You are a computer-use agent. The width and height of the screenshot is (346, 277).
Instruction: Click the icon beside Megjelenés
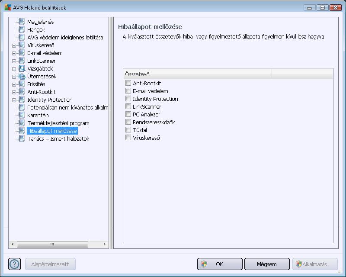tap(22, 22)
